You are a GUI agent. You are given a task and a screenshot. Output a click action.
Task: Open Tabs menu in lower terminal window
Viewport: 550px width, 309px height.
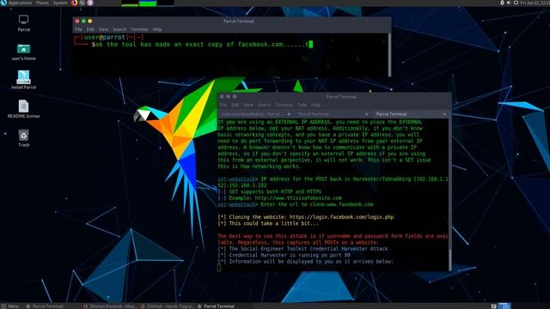(x=302, y=105)
